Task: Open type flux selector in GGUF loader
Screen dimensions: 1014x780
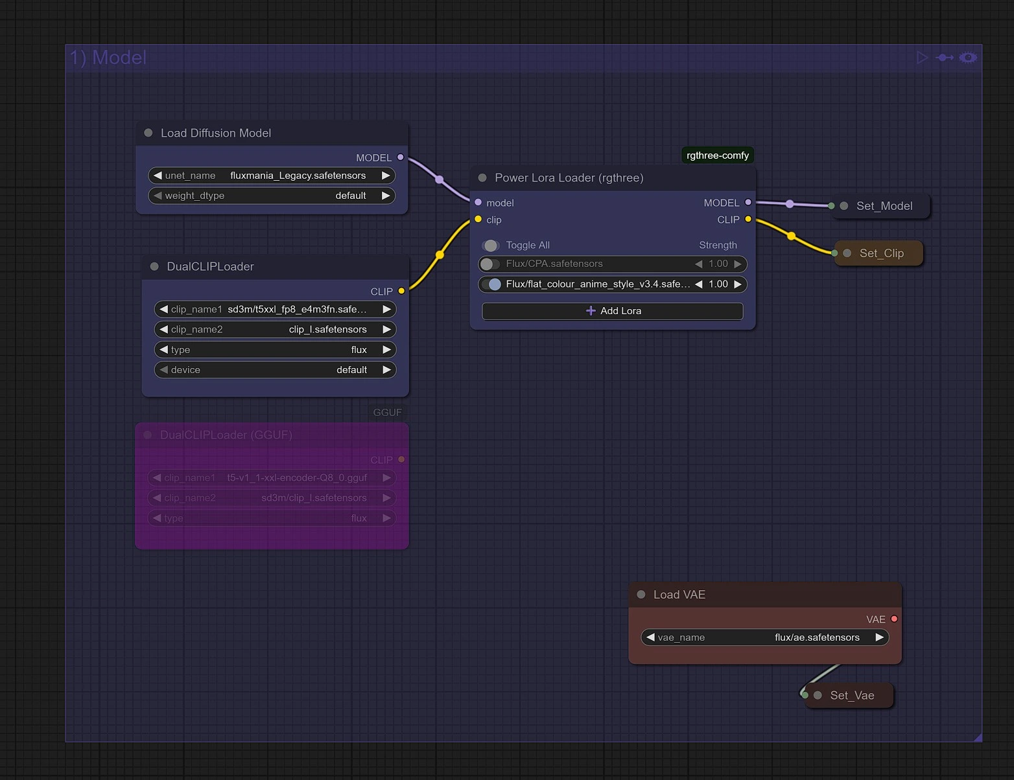Action: [x=272, y=518]
